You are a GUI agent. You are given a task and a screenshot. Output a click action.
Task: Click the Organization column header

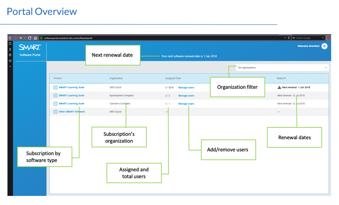pyautogui.click(x=116, y=78)
